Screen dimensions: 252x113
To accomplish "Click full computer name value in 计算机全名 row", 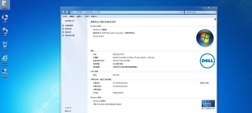I will click(x=120, y=86).
